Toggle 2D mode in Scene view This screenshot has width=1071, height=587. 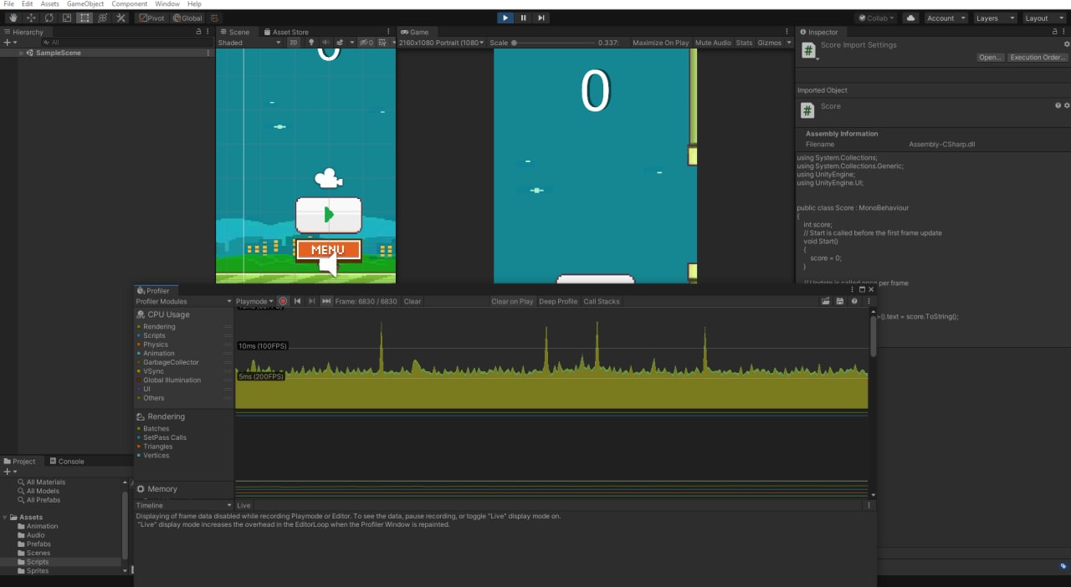(x=294, y=43)
